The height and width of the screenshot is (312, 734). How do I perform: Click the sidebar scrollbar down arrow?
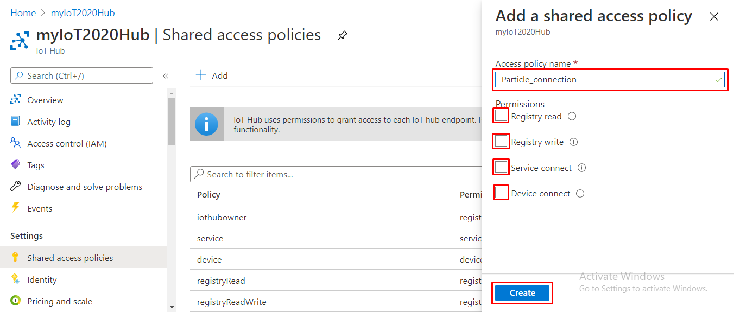coord(172,307)
